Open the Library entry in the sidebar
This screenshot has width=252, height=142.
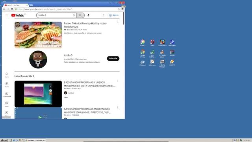pyautogui.click(x=7, y=104)
